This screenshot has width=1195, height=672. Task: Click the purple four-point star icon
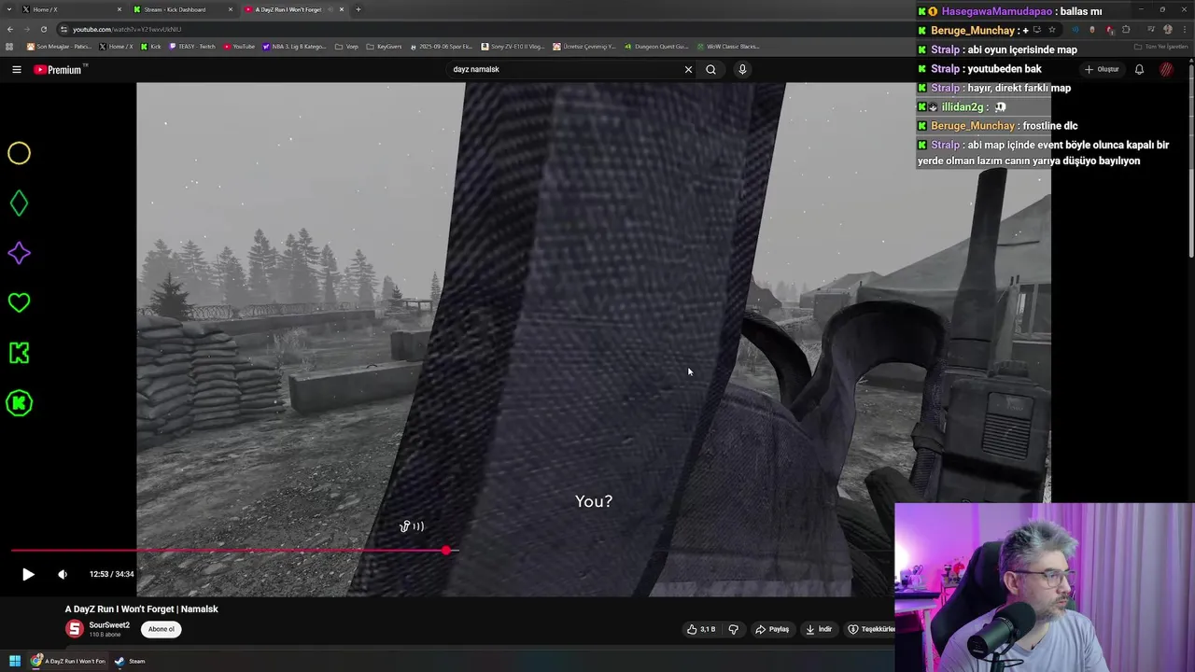20,253
